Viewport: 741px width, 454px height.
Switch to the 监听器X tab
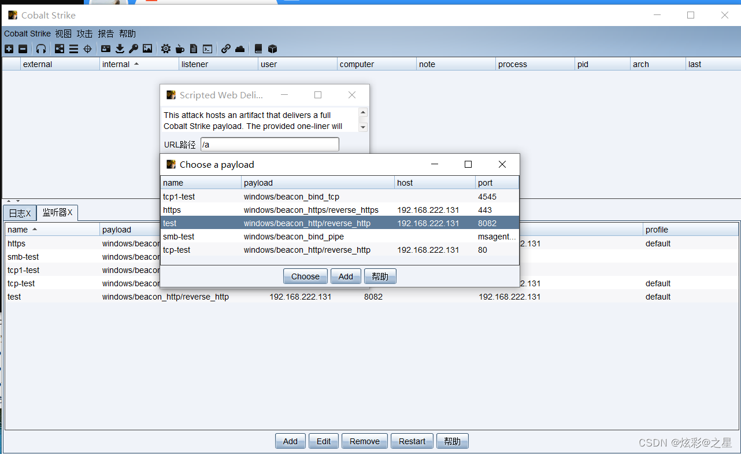pos(57,213)
